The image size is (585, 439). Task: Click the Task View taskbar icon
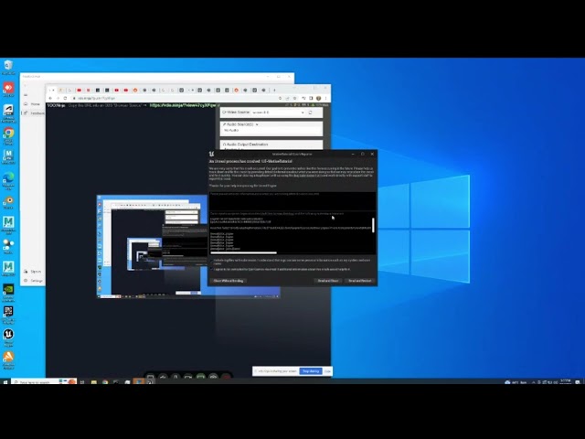click(82, 382)
